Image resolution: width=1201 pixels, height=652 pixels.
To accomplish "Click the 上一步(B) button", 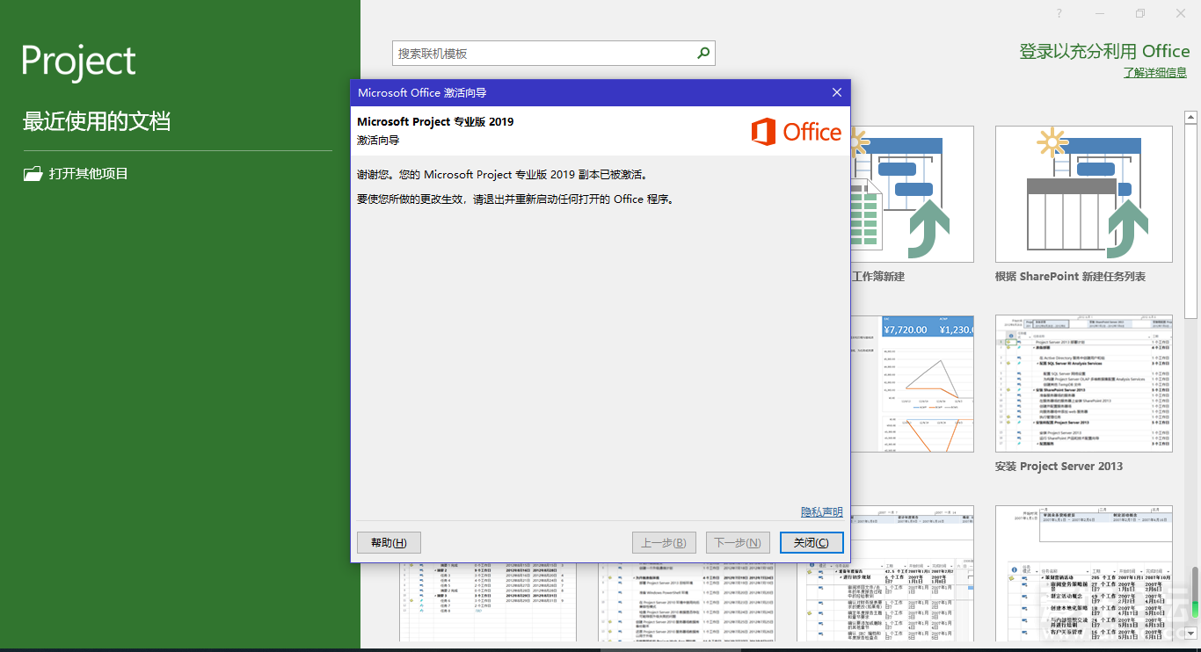I will (665, 543).
